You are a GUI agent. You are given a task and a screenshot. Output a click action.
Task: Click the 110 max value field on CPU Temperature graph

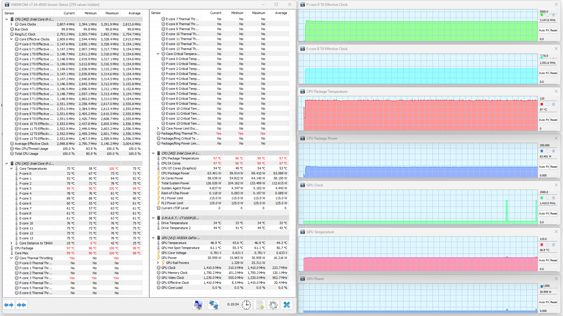click(x=547, y=99)
